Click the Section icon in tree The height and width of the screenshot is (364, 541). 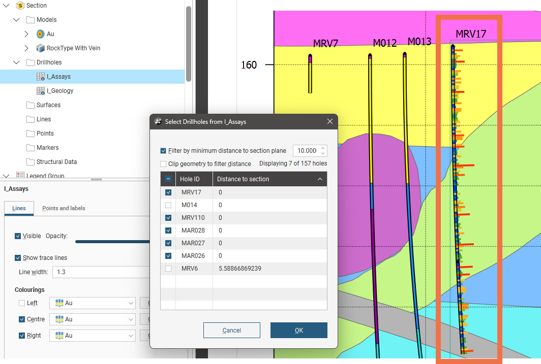[20, 6]
